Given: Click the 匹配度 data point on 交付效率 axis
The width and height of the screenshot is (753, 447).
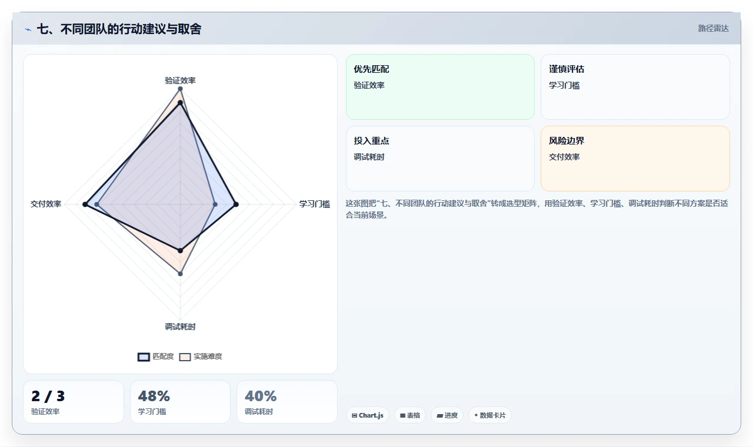Looking at the screenshot, I should click(85, 204).
